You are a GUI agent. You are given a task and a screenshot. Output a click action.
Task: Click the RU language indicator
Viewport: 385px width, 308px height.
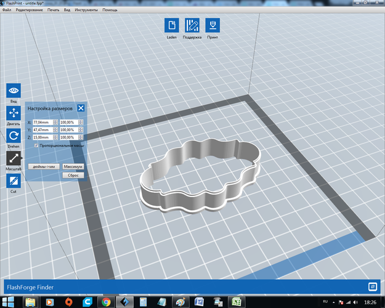pos(326,302)
